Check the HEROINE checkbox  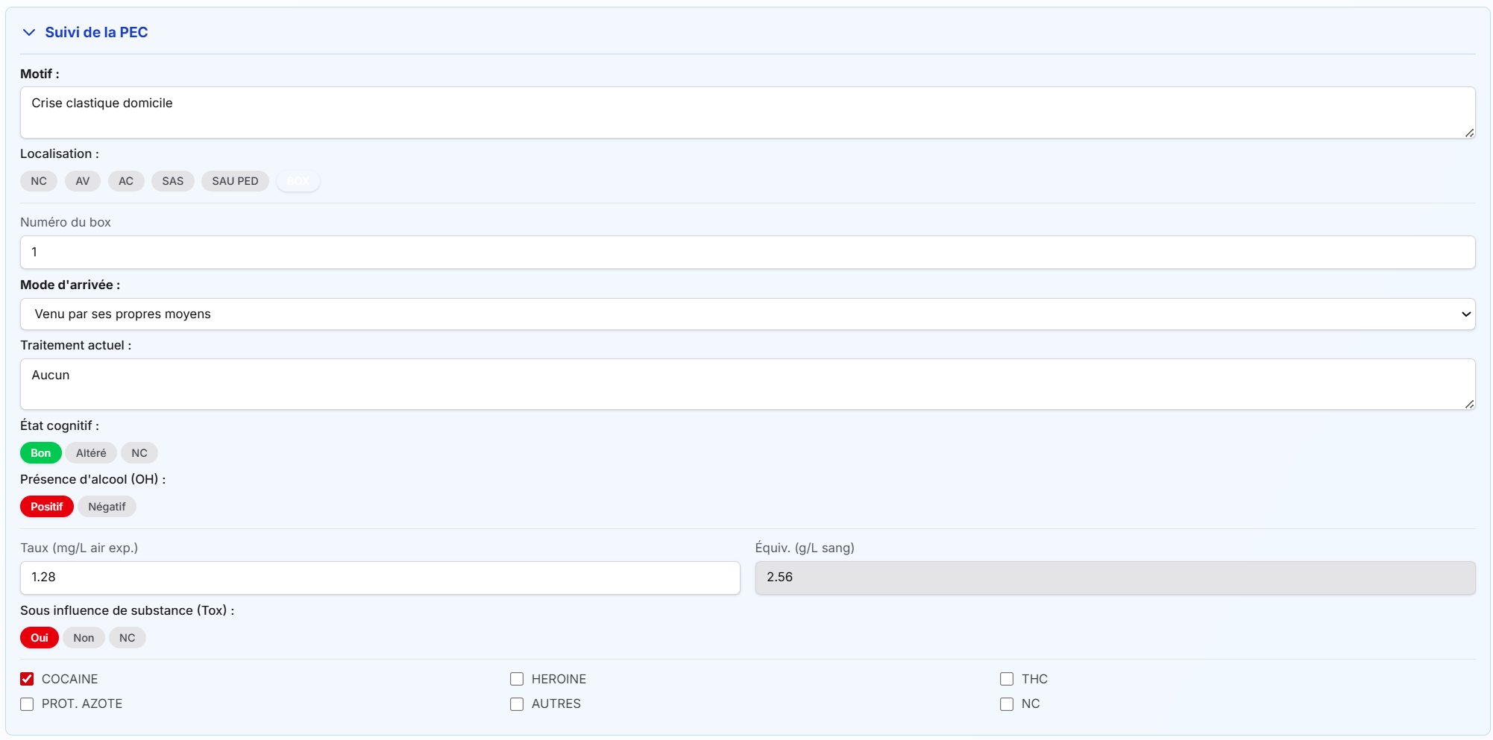click(x=517, y=679)
